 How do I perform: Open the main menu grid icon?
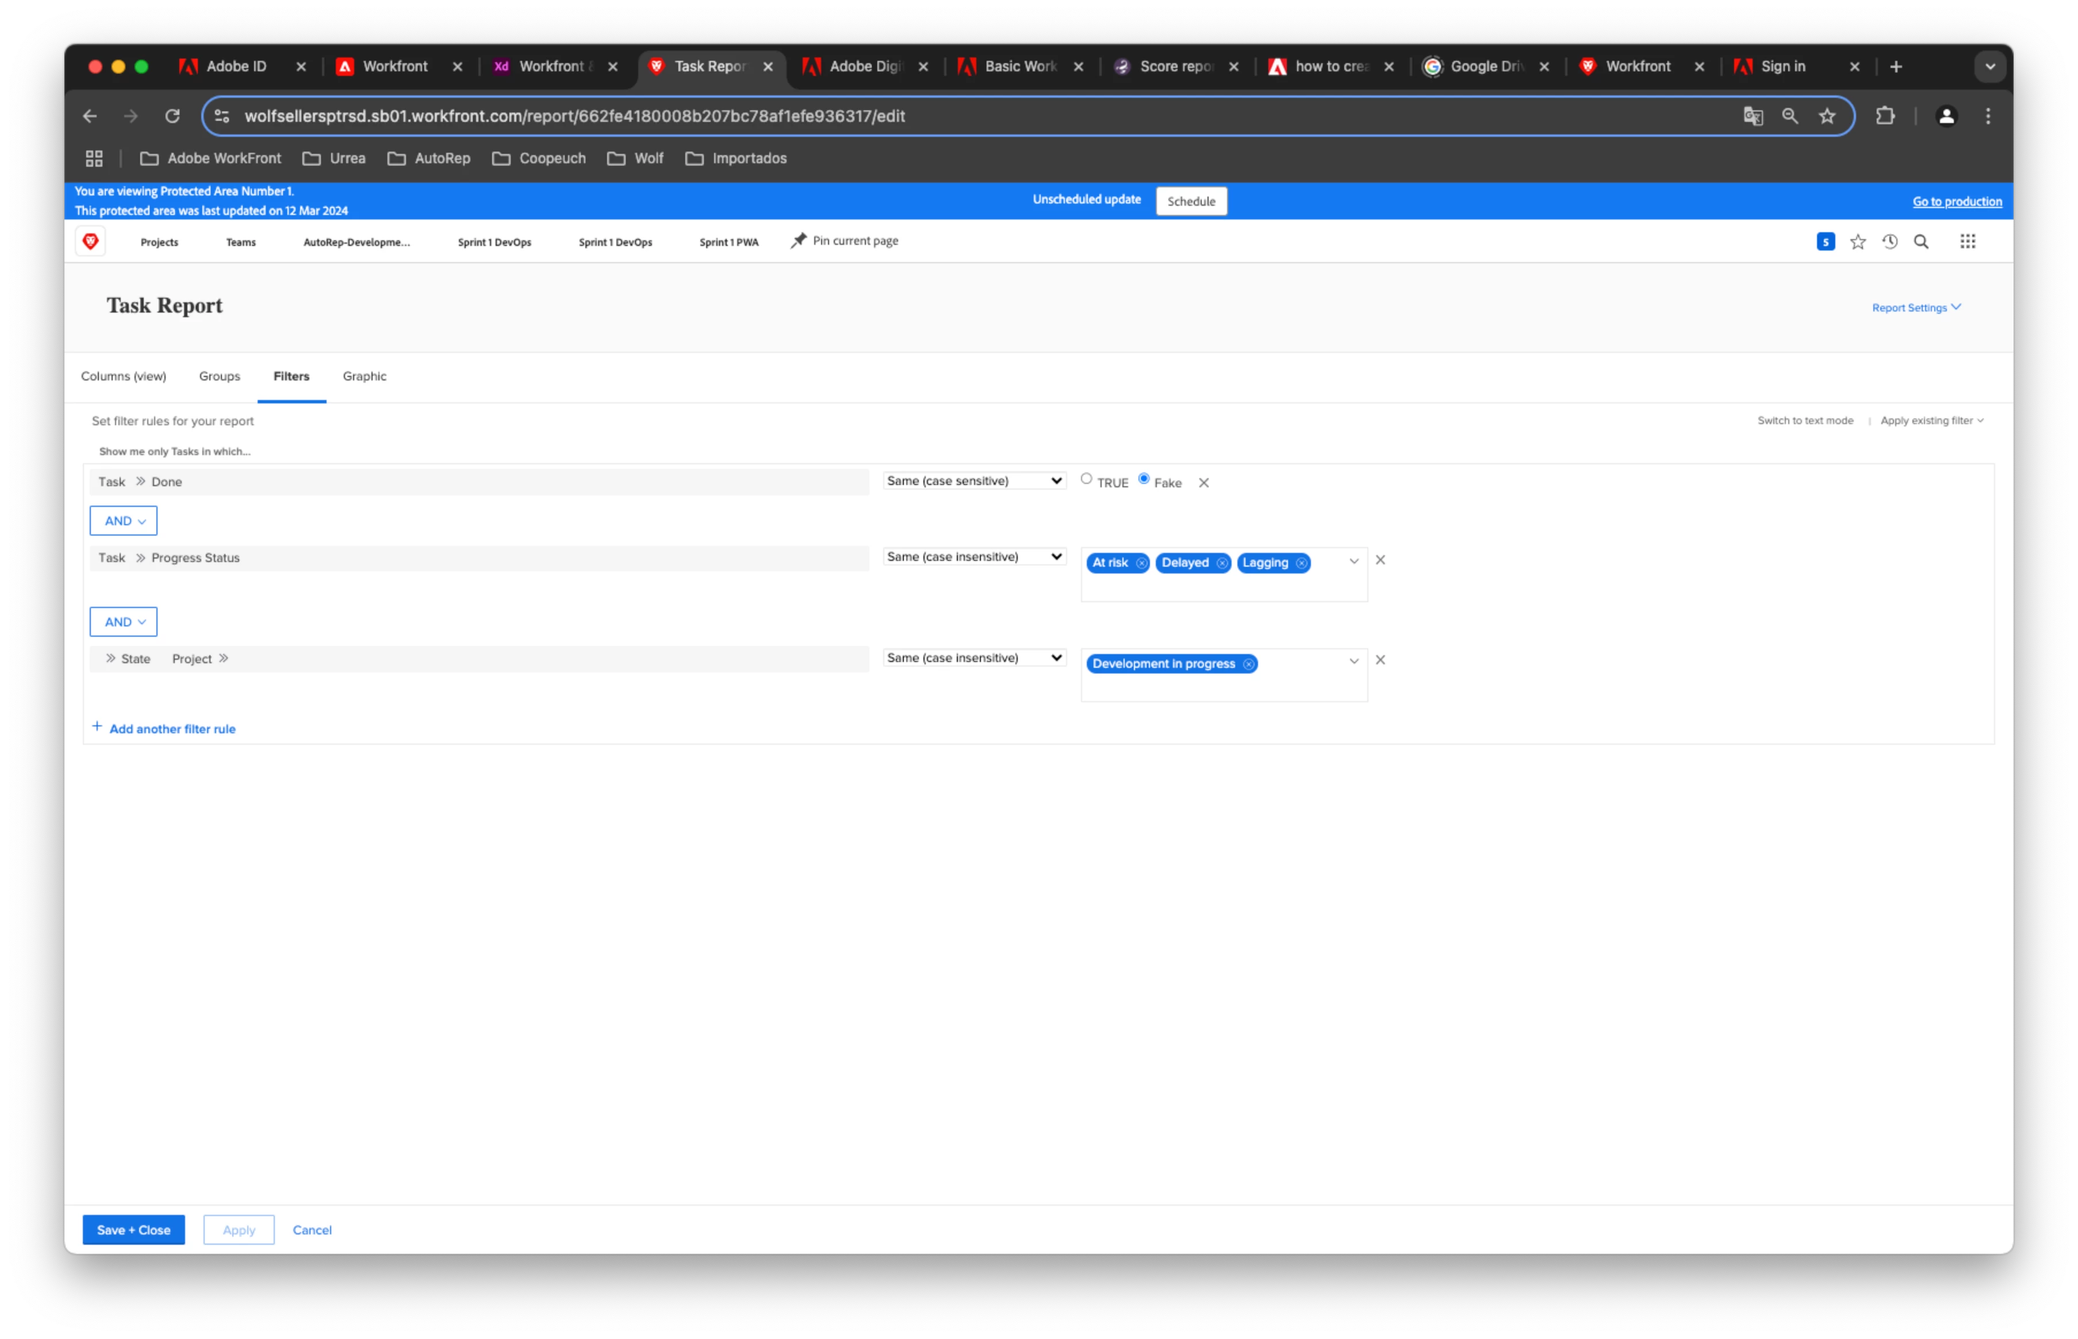1968,242
